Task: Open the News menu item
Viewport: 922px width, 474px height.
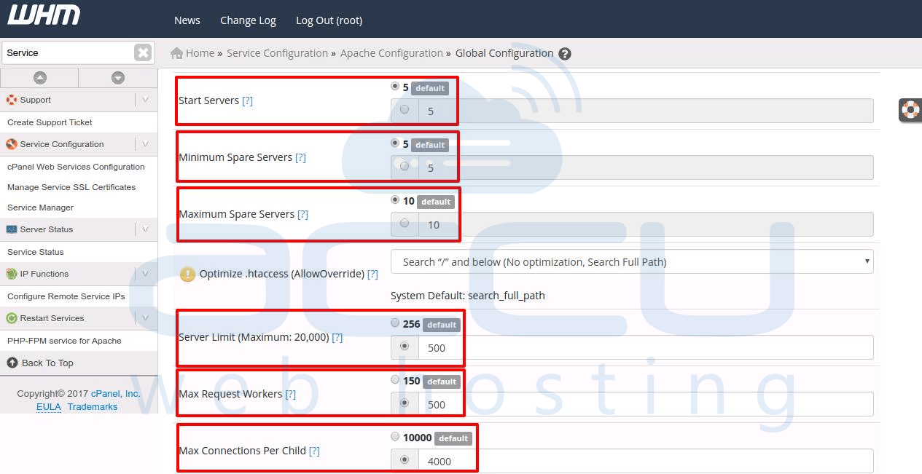Action: click(x=187, y=20)
